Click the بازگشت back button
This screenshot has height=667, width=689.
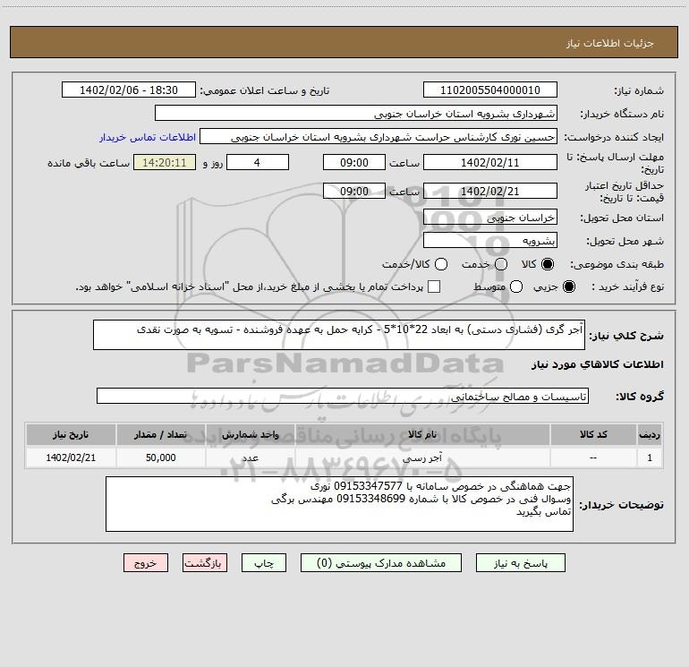tap(205, 563)
